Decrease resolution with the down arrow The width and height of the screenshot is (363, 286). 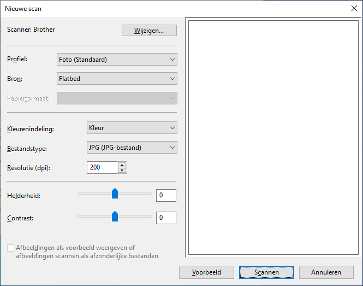tap(122, 170)
